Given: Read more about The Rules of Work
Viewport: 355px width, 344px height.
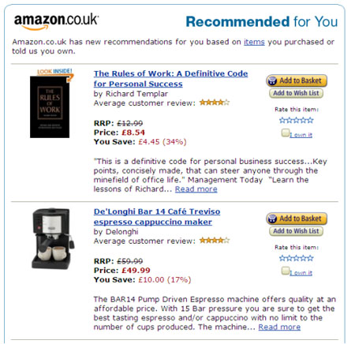Looking at the screenshot, I should click(196, 189).
